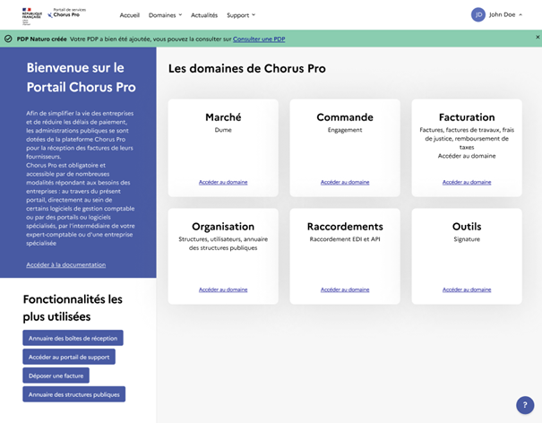The image size is (542, 423).
Task: Open Accéder à la documentation link
Action: pos(66,264)
